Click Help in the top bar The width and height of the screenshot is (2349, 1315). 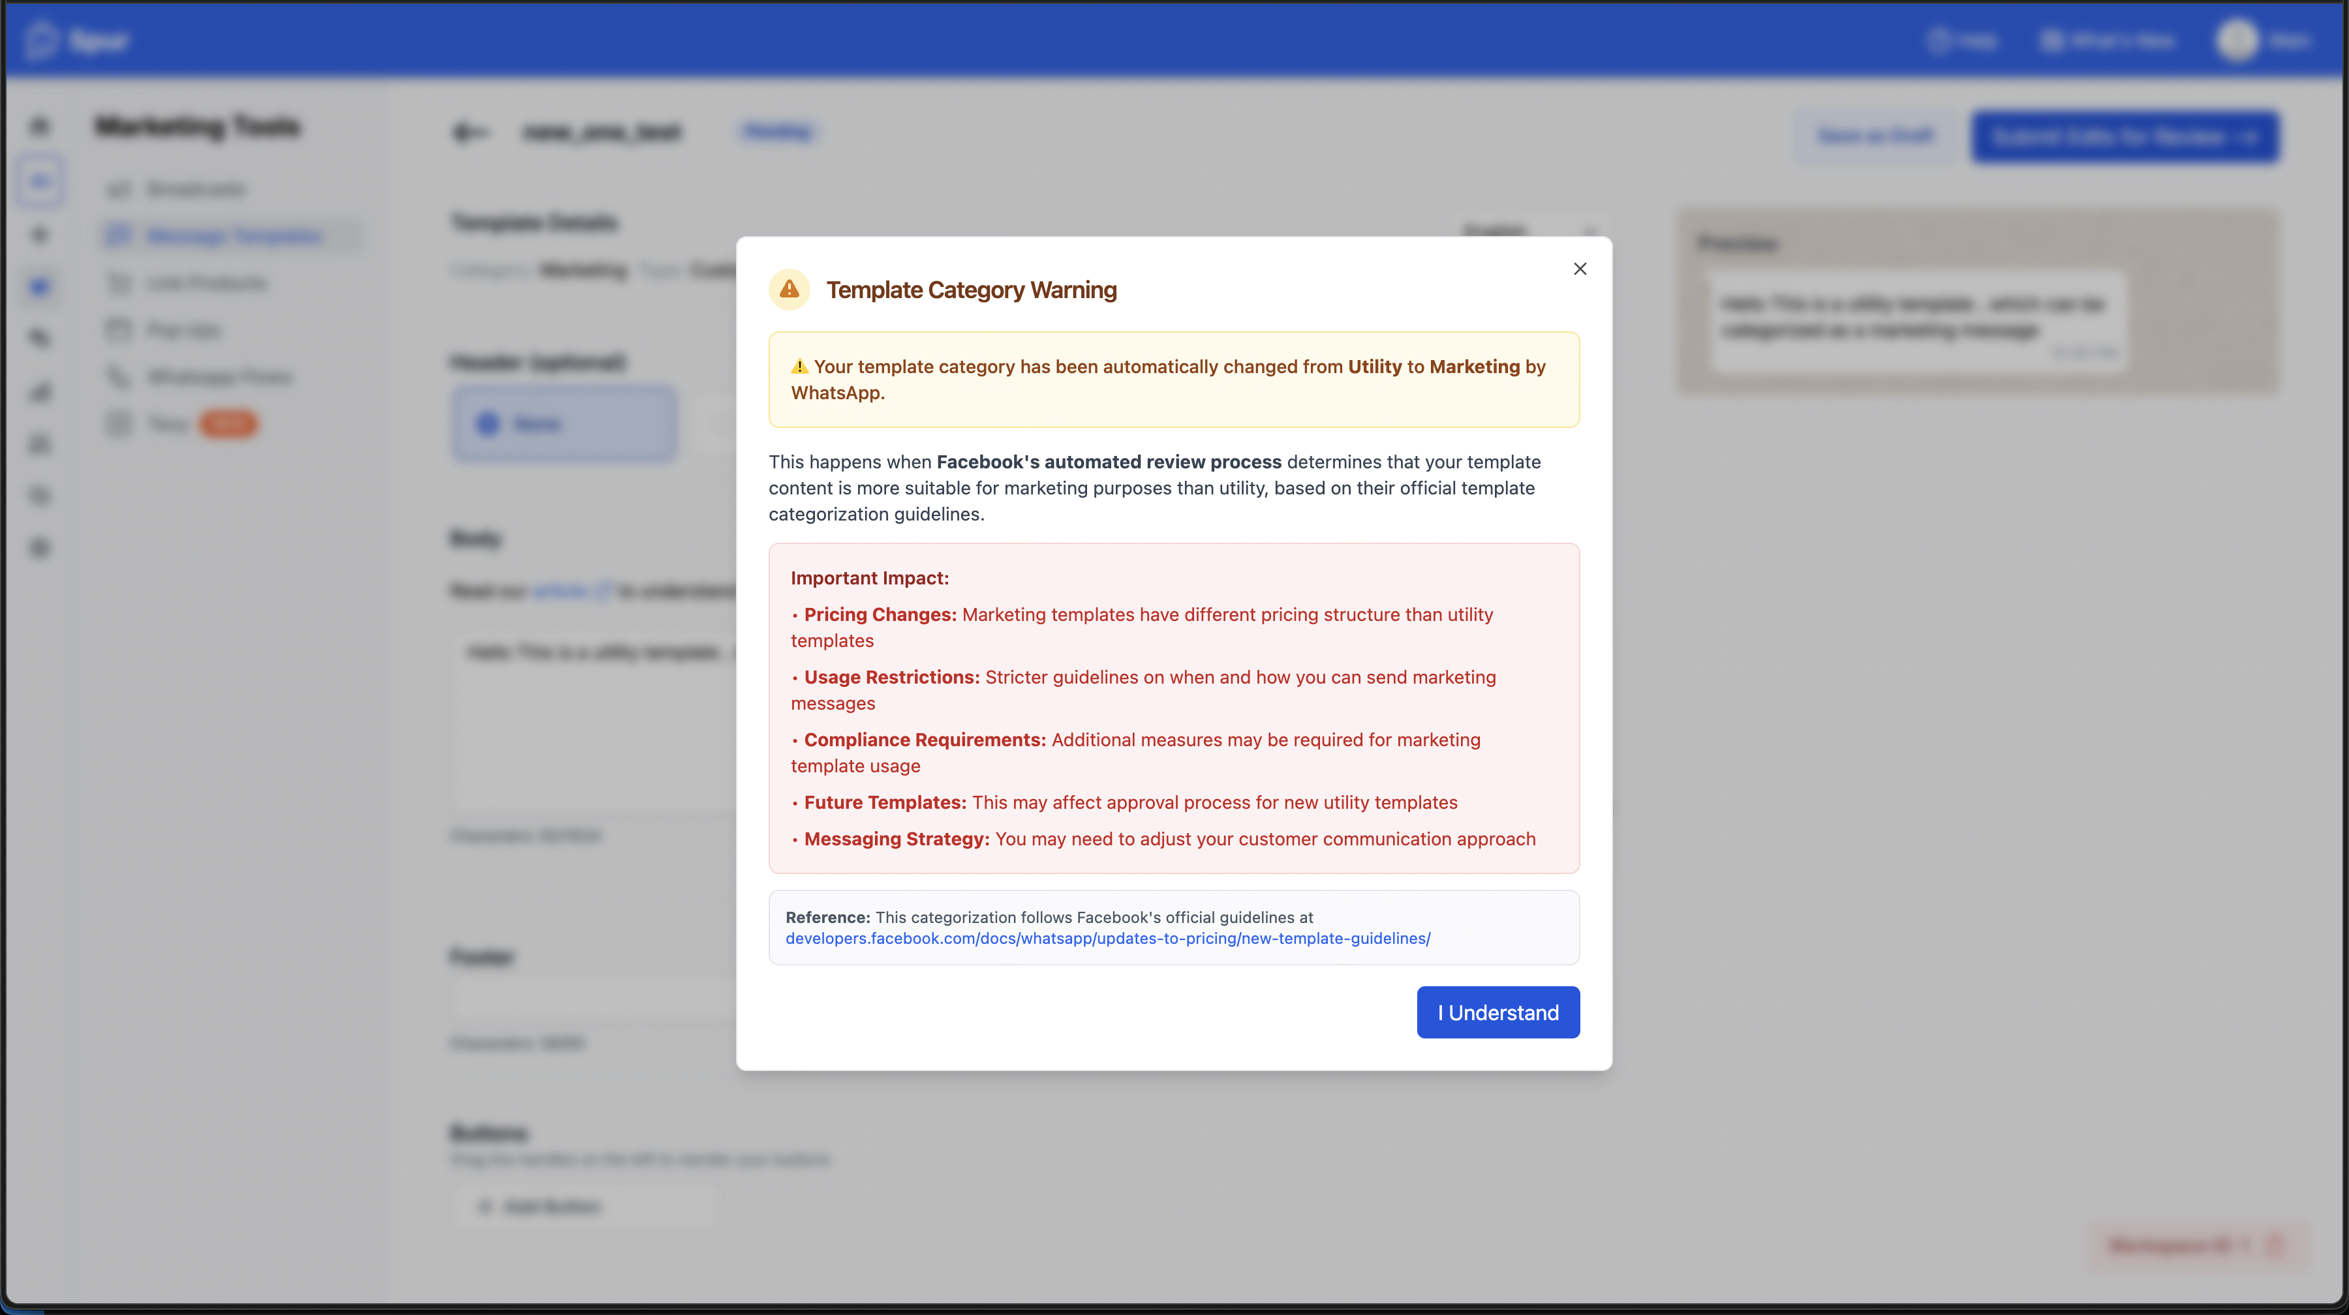point(1963,41)
